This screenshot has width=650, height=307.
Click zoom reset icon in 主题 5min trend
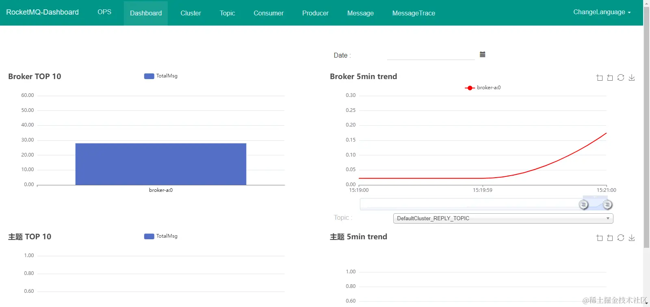610,238
